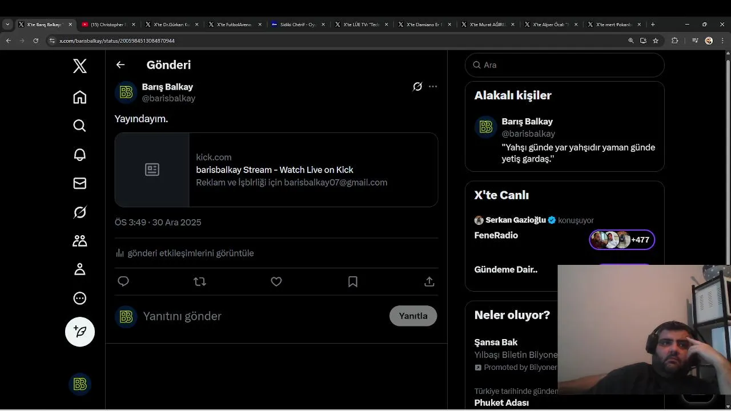Compose a new post with feather button

pos(80,332)
